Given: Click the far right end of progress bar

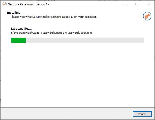Looking at the screenshot, I should (x=143, y=40).
